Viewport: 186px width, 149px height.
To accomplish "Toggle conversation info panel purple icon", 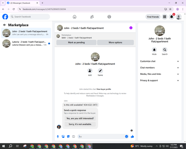I will click(131, 28).
